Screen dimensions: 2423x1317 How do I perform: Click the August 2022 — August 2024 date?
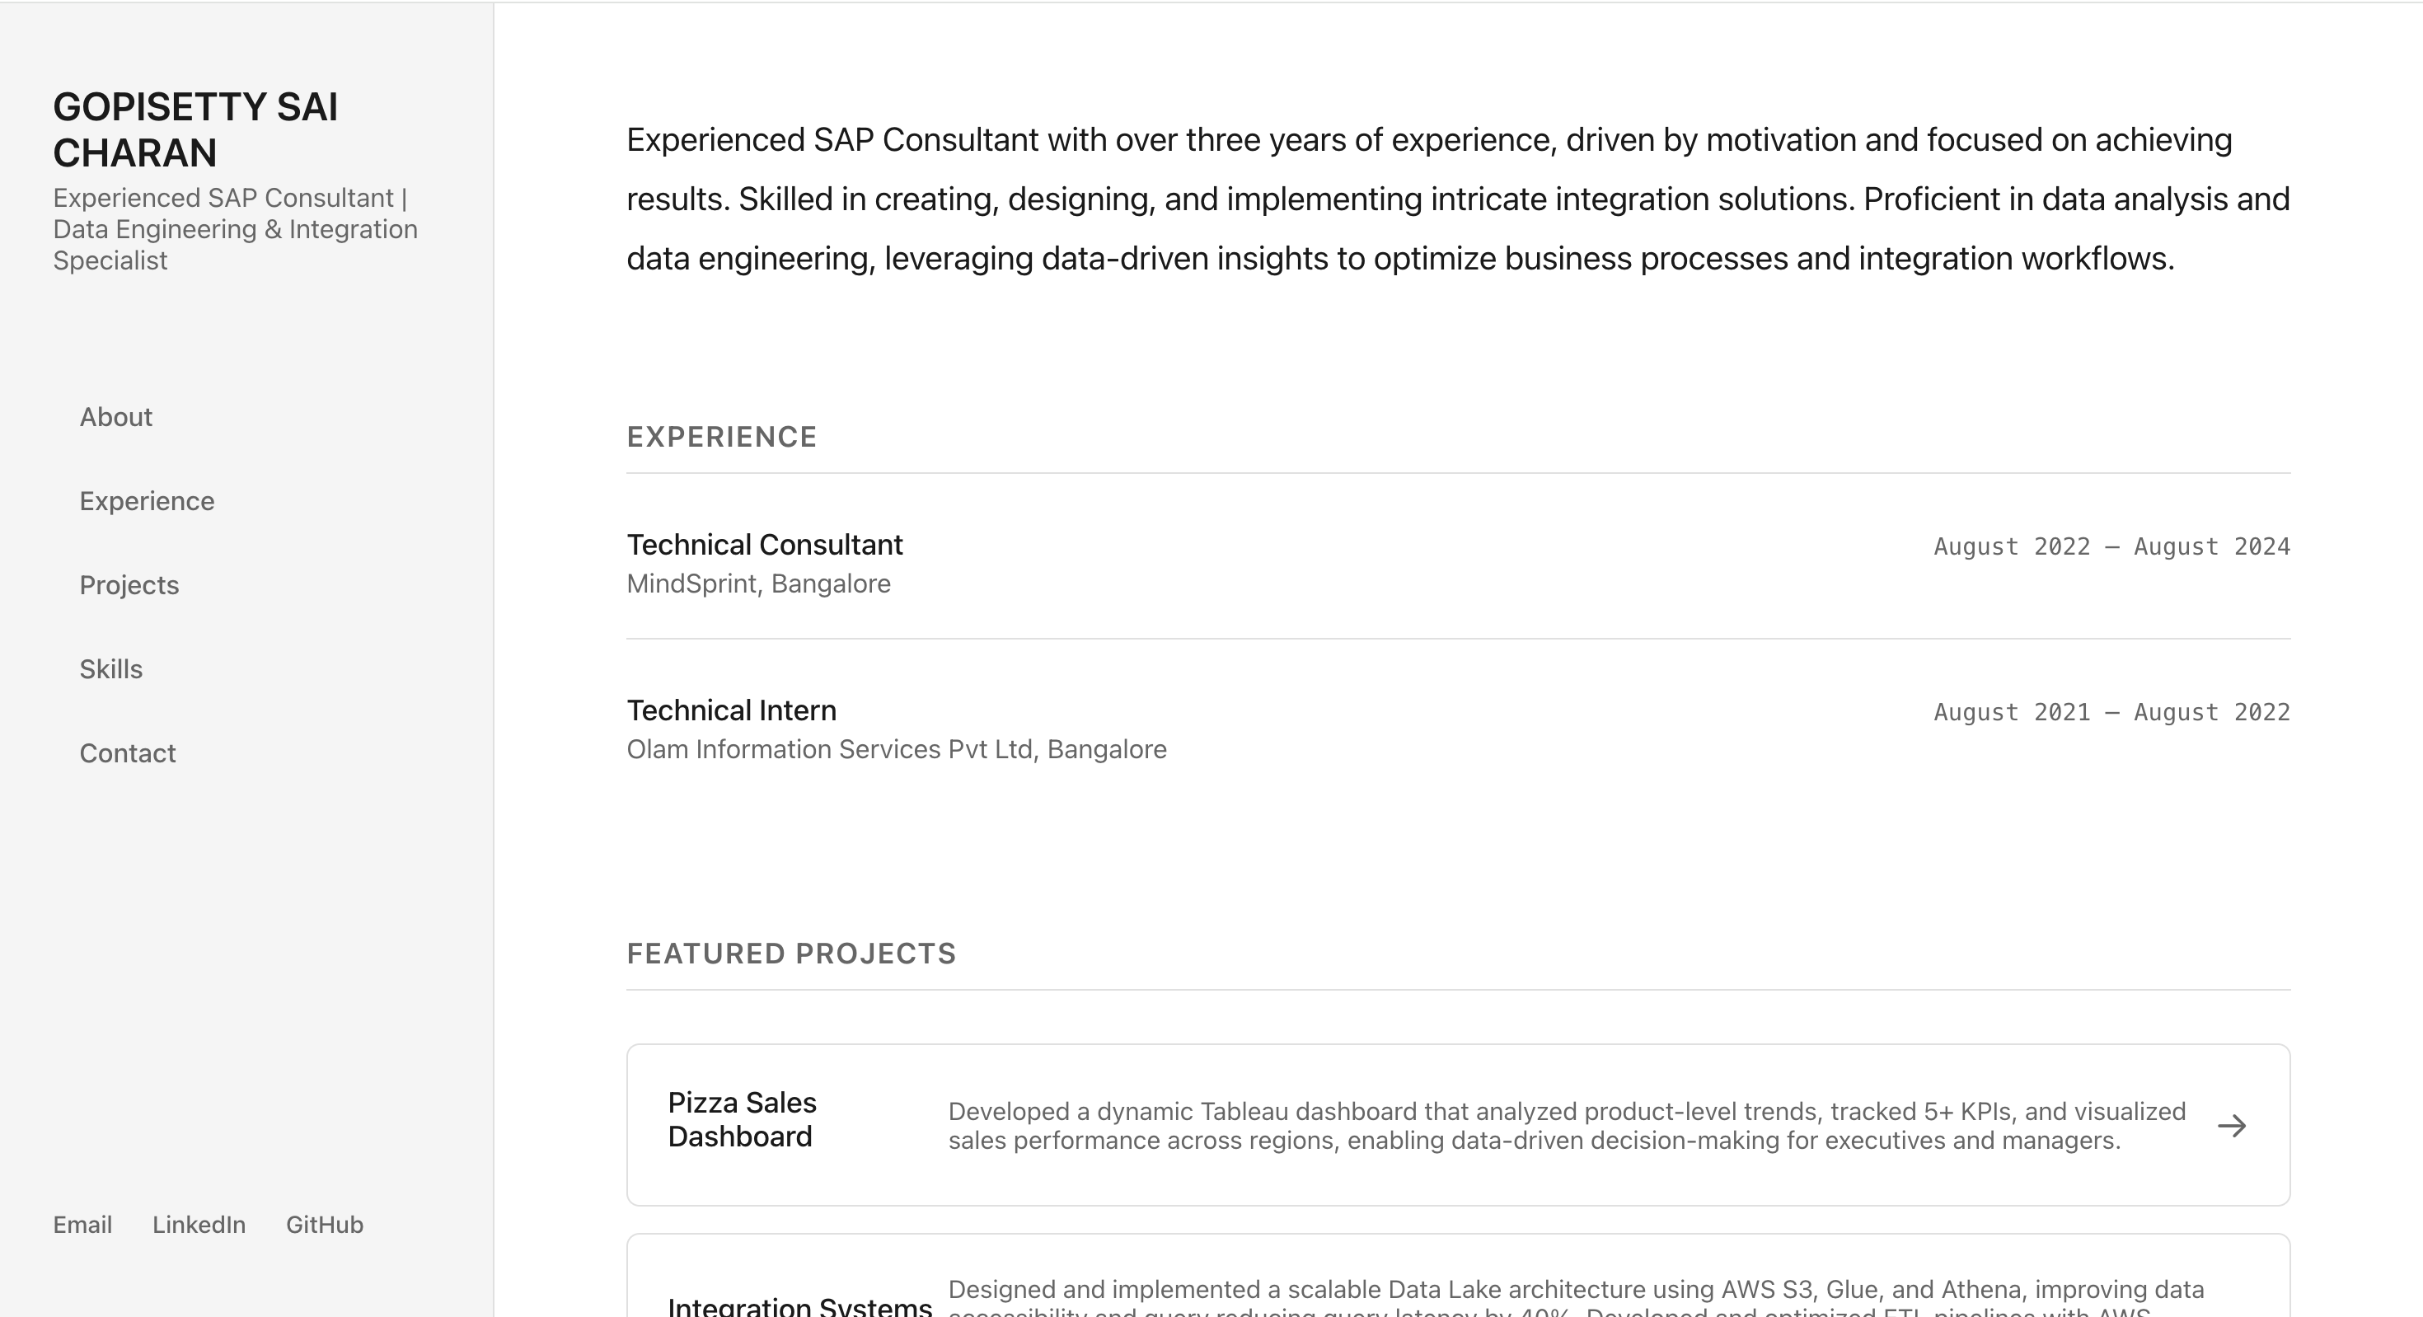pyautogui.click(x=2111, y=546)
